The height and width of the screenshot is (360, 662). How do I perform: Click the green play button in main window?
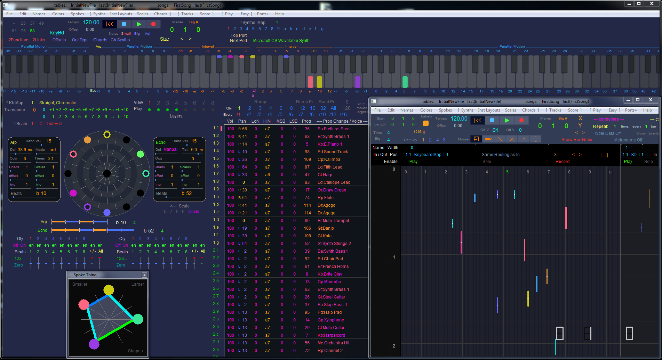click(x=139, y=24)
